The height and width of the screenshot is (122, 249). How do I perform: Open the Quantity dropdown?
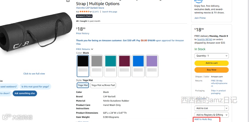click(212, 56)
